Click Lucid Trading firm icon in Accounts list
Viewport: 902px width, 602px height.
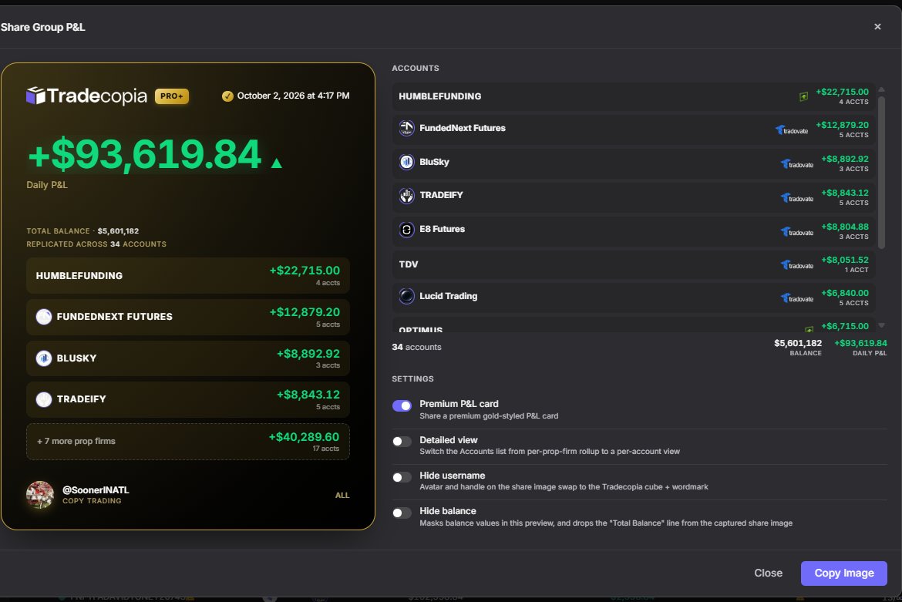click(x=407, y=296)
